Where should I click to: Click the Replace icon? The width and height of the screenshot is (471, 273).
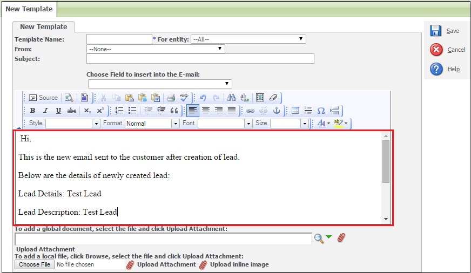pyautogui.click(x=245, y=98)
